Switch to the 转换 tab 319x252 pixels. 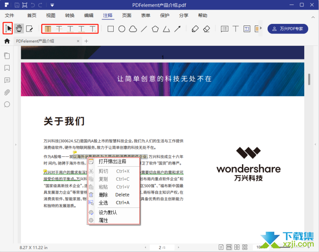pos(70,16)
